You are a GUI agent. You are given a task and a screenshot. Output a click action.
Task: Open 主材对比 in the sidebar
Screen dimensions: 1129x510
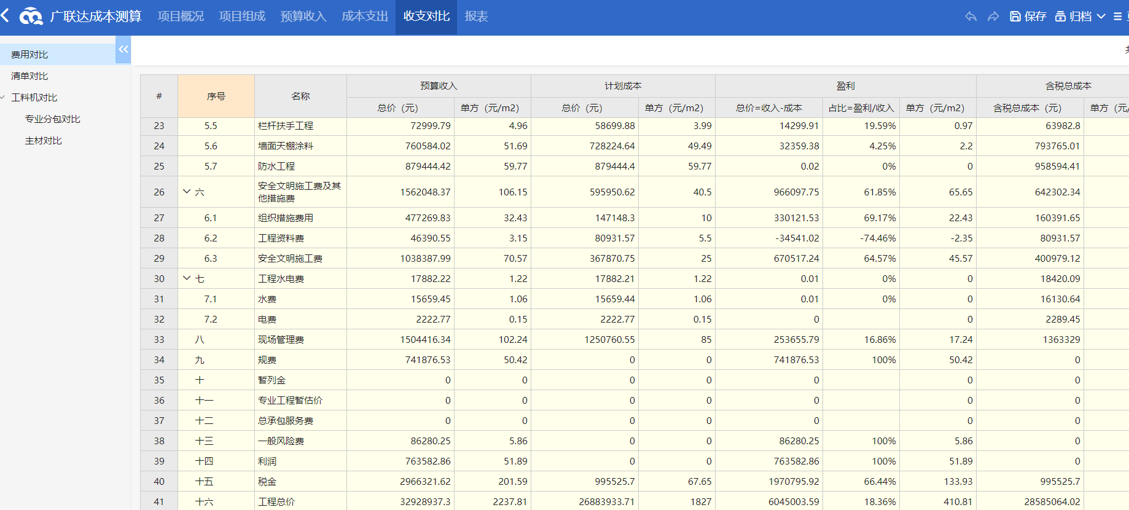[43, 141]
